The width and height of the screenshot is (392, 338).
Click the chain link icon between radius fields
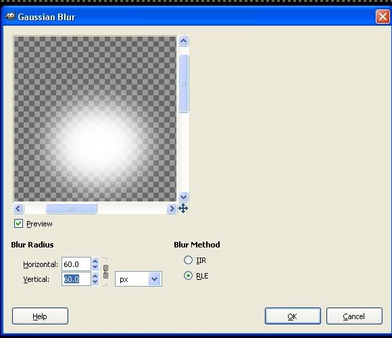(105, 272)
